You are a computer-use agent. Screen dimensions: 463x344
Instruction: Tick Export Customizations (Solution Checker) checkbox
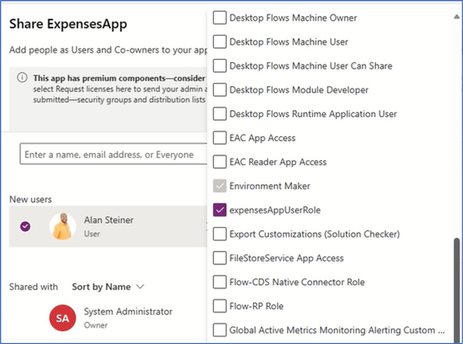coord(220,234)
